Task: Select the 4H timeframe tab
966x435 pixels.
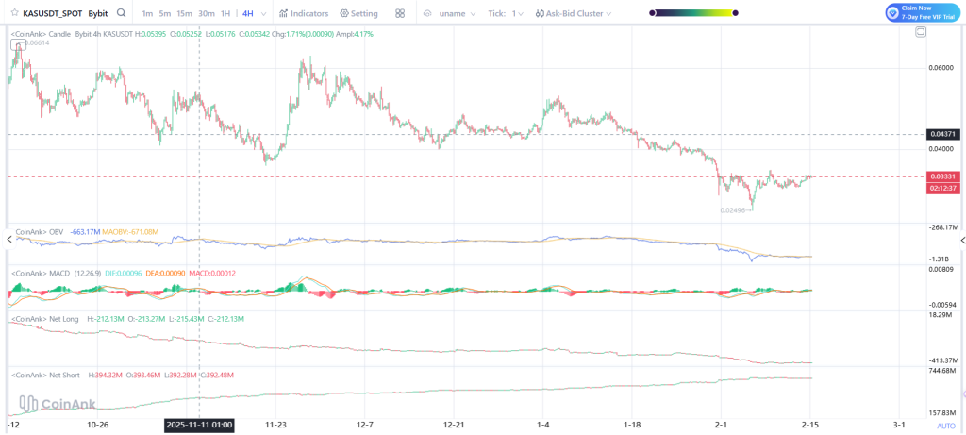Action: (247, 14)
